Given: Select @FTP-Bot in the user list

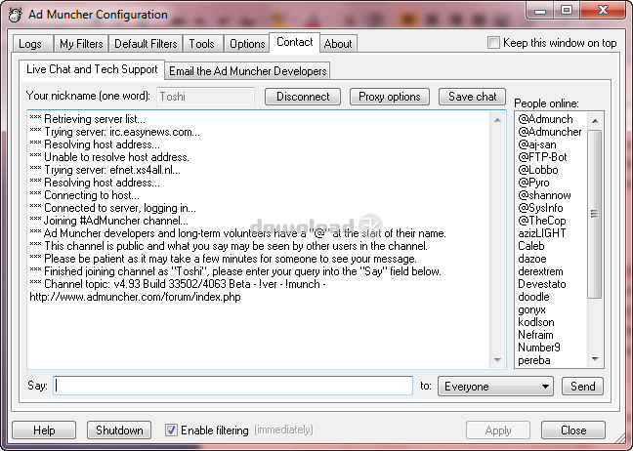Looking at the screenshot, I should (542, 157).
